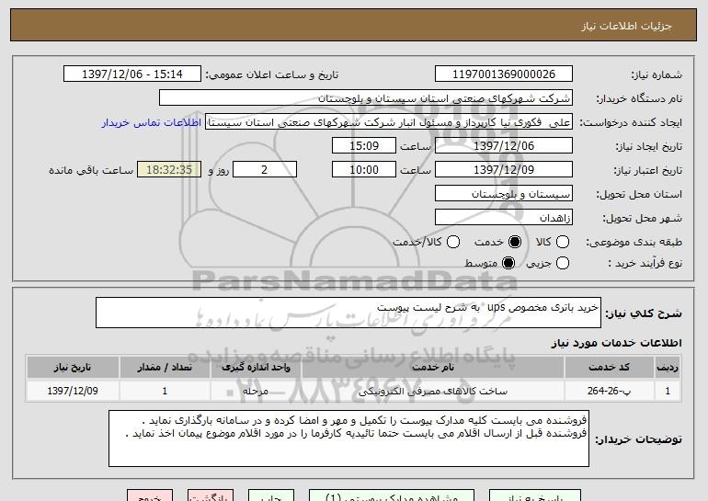Select the خدمت radio button

tap(515, 242)
